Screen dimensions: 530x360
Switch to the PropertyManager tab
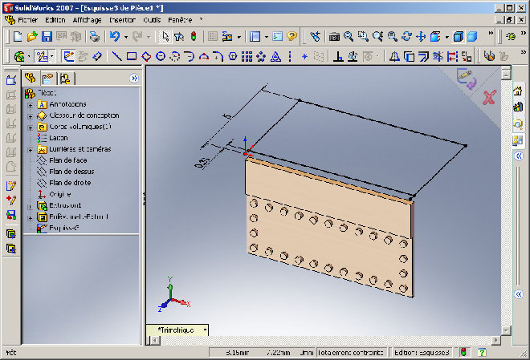coord(48,79)
